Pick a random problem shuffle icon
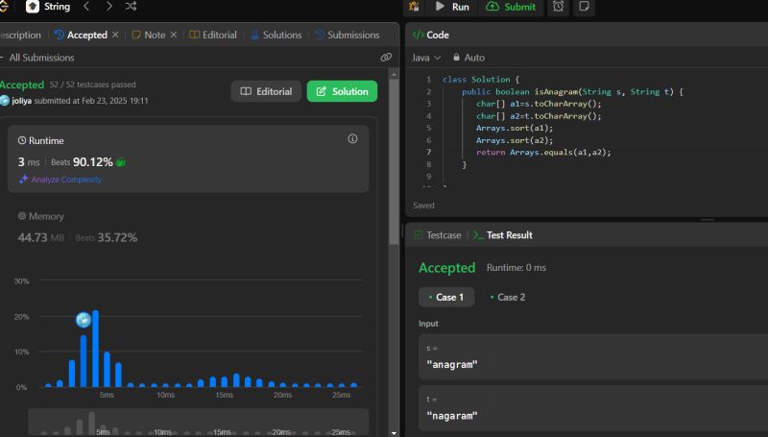This screenshot has width=768, height=437. coord(131,7)
